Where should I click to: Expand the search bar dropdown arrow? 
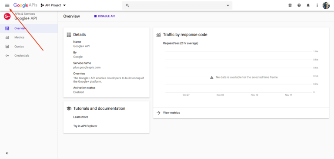pos(228,6)
